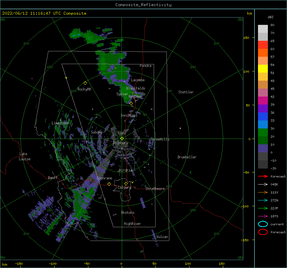Click the yellow swatch between 54 and 51 dBZ

tap(263, 69)
